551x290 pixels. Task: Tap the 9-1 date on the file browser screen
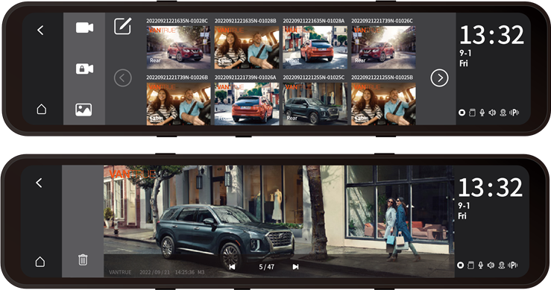click(465, 53)
